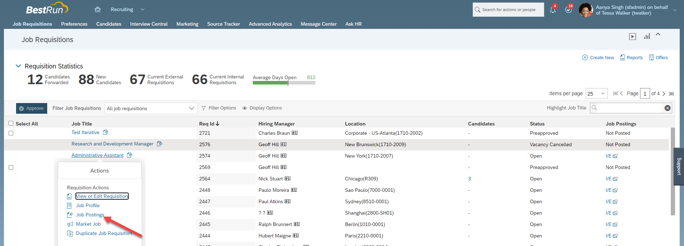Open Display Options
Viewport: 684px width, 246px height.
tap(262, 108)
